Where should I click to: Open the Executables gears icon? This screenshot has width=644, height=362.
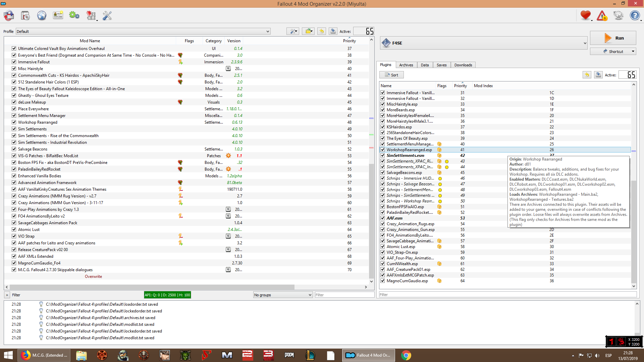[74, 15]
